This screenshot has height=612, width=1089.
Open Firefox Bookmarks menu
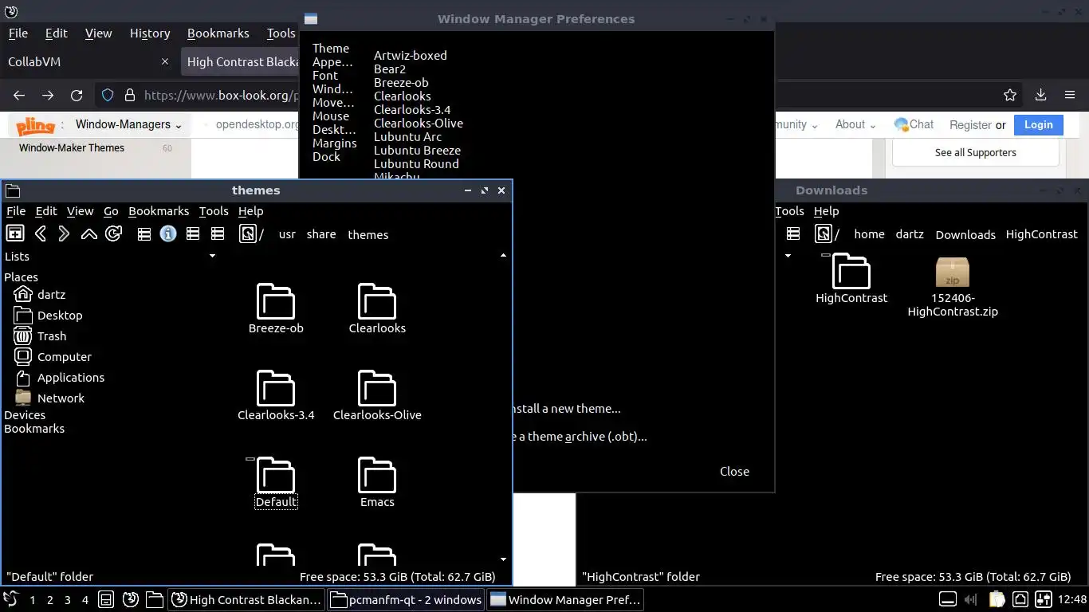(x=218, y=33)
